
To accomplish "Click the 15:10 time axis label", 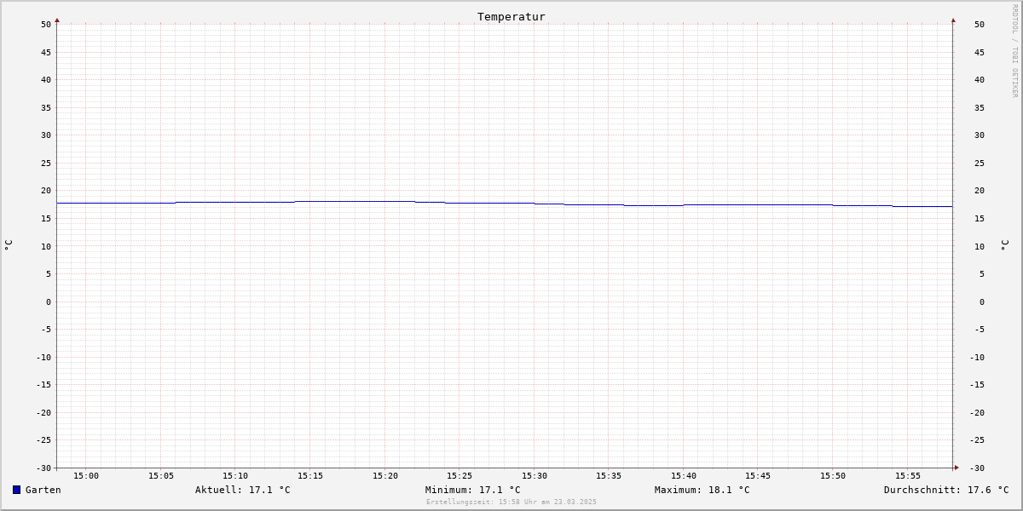I will click(x=235, y=475).
